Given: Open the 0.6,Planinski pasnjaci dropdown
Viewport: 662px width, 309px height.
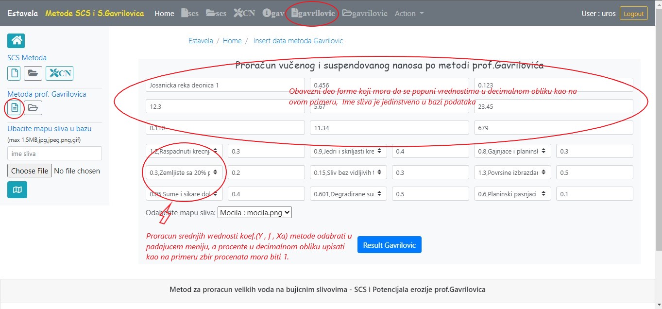Looking at the screenshot, I should coord(513,194).
